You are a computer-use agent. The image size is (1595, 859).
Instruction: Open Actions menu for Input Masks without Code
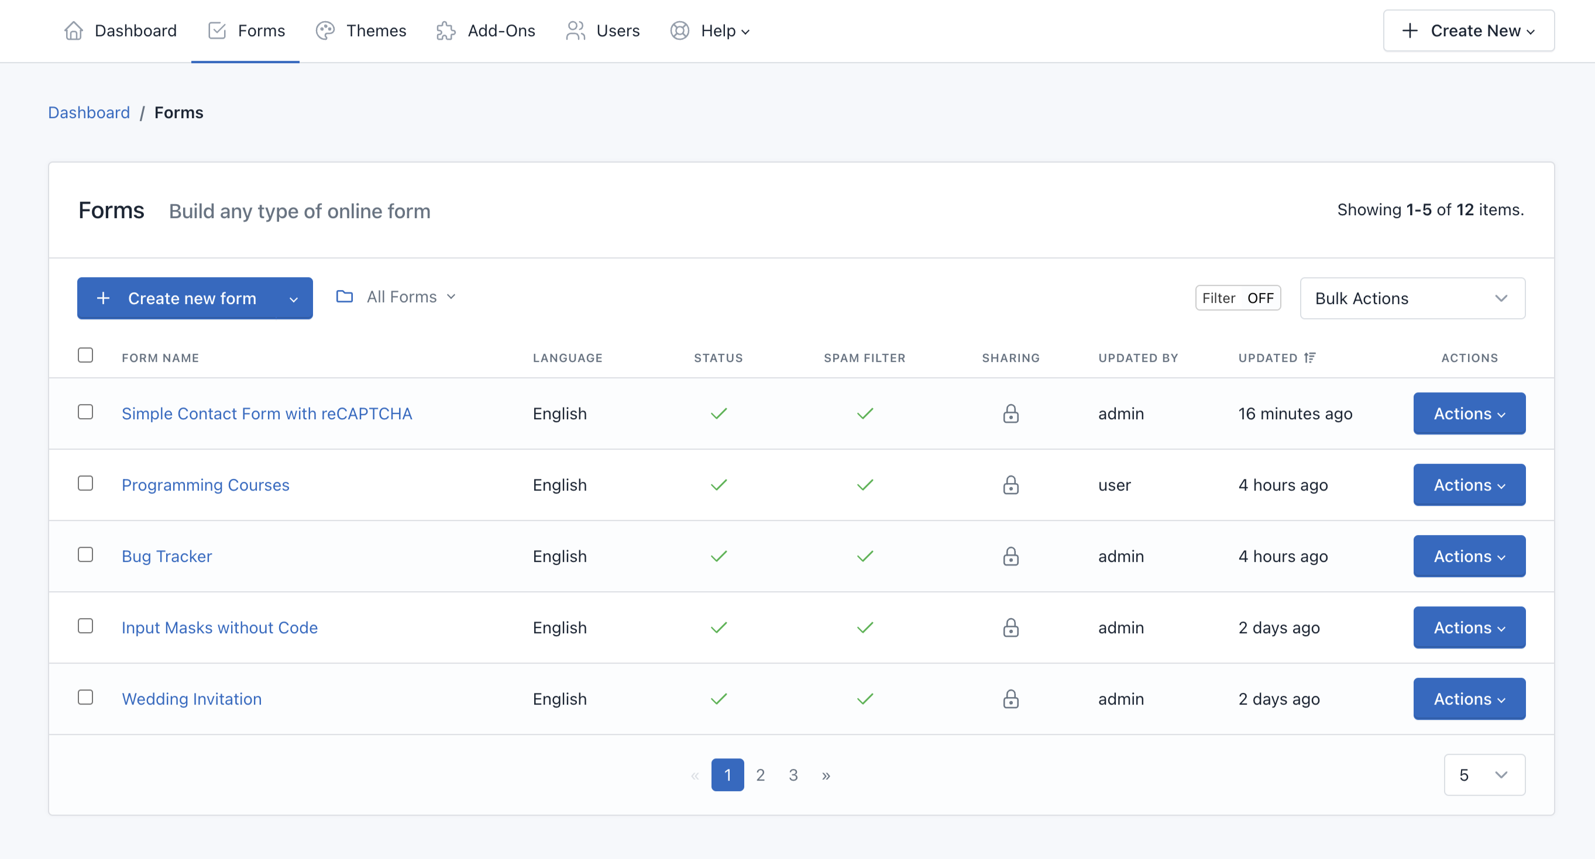[x=1469, y=627]
